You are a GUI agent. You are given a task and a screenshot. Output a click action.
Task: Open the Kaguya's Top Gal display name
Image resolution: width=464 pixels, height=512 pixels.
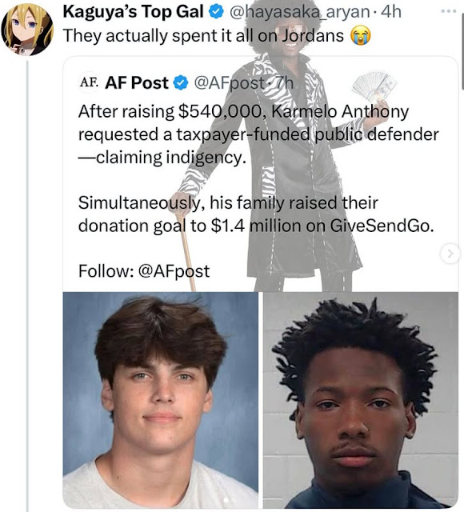[x=134, y=12]
